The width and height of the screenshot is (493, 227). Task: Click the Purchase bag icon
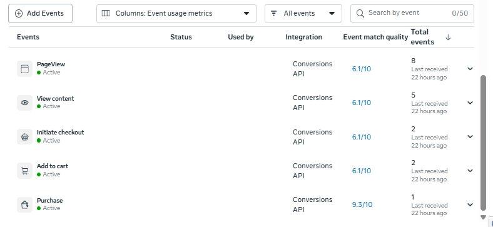(x=24, y=204)
